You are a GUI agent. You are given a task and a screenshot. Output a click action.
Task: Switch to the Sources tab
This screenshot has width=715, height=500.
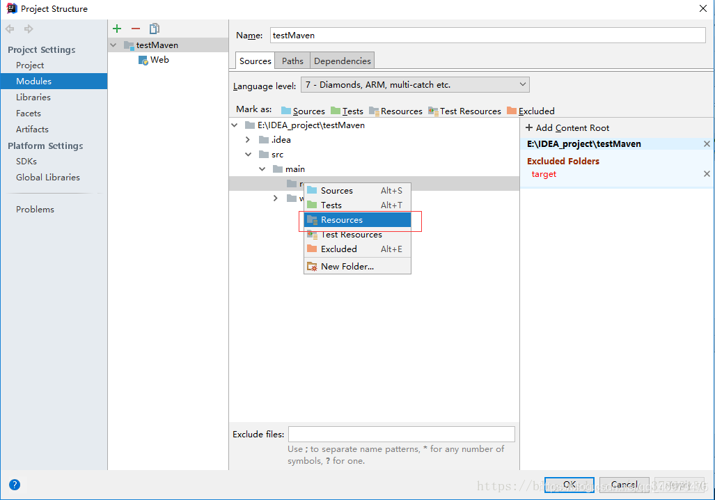point(256,61)
